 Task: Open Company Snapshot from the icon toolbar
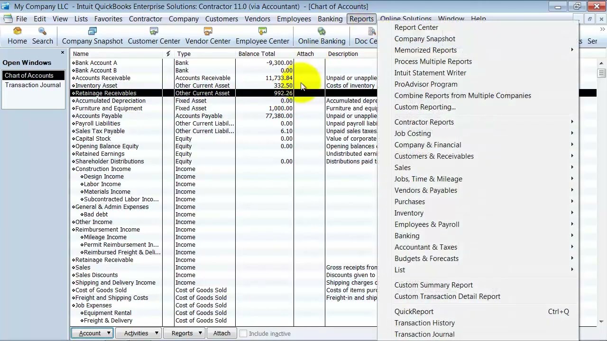coord(92,36)
